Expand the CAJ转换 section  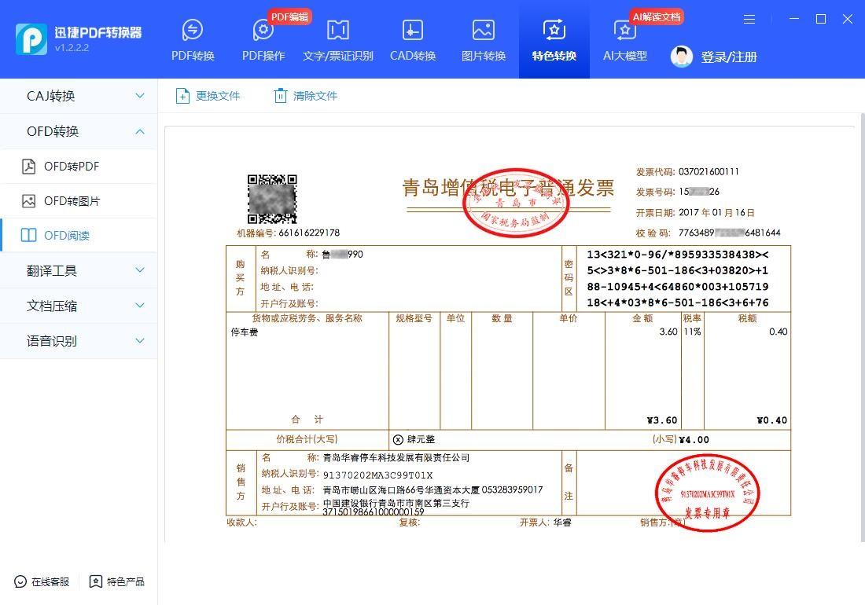point(79,96)
